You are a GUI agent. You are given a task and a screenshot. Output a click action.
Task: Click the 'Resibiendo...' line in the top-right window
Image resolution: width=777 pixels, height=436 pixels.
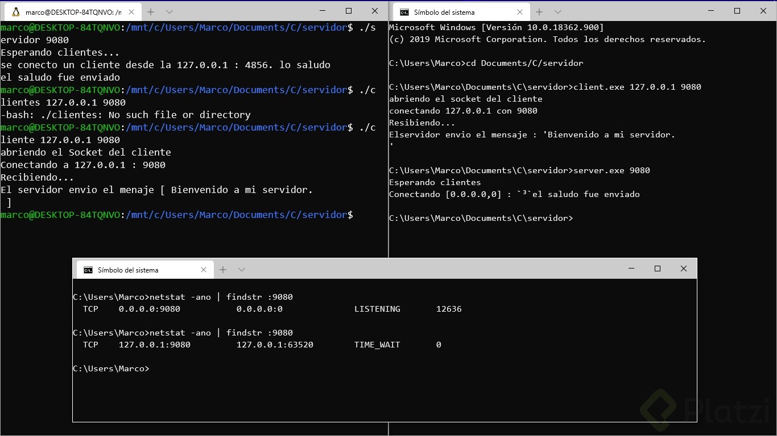[422, 123]
